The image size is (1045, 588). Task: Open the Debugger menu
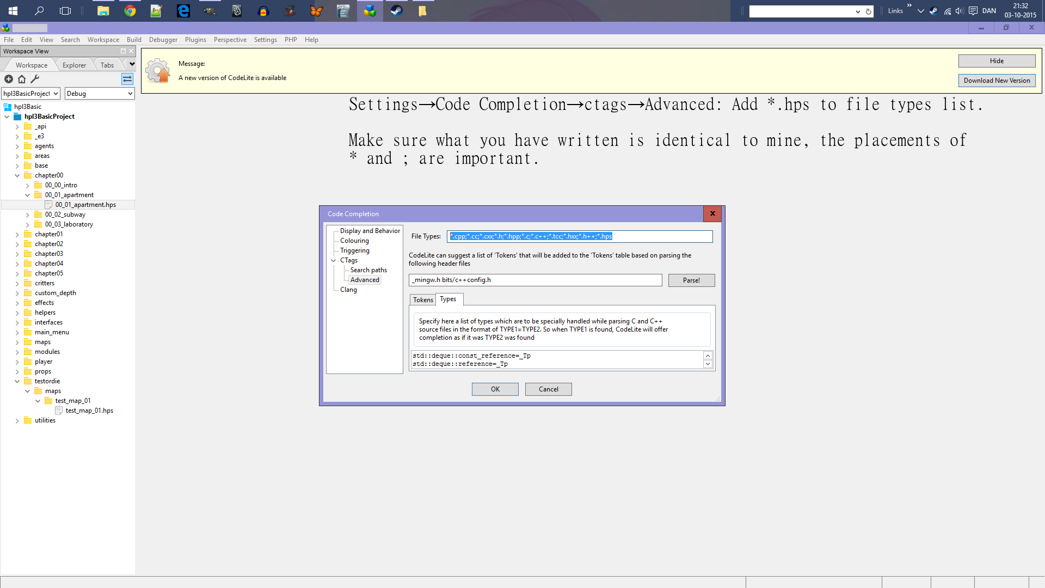tap(163, 40)
